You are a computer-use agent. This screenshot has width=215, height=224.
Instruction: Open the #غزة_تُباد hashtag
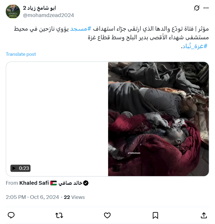point(195,46)
